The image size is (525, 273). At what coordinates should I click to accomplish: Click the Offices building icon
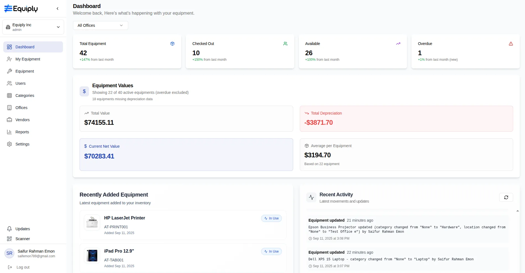coord(9,108)
